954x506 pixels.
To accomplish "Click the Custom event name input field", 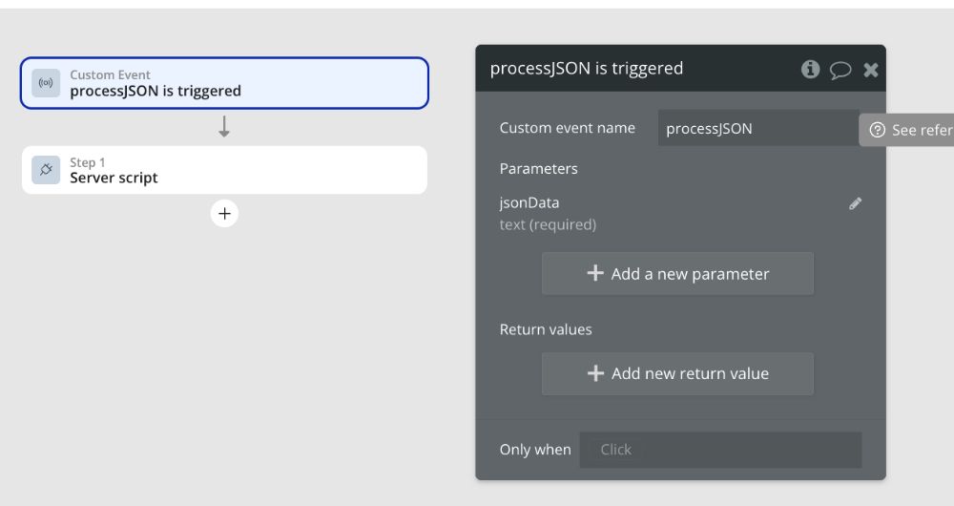I will pyautogui.click(x=758, y=128).
